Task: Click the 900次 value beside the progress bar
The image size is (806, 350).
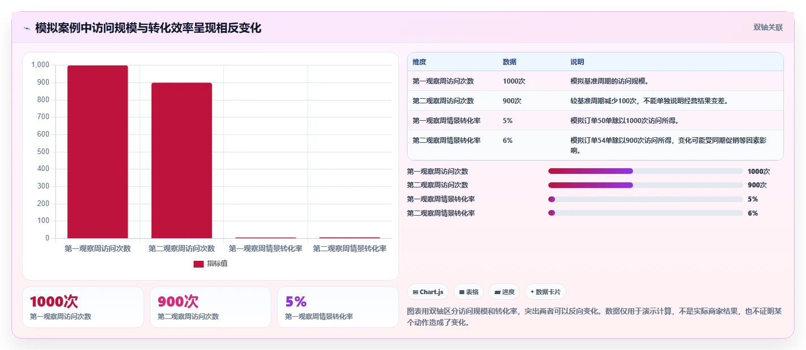Action: tap(757, 185)
